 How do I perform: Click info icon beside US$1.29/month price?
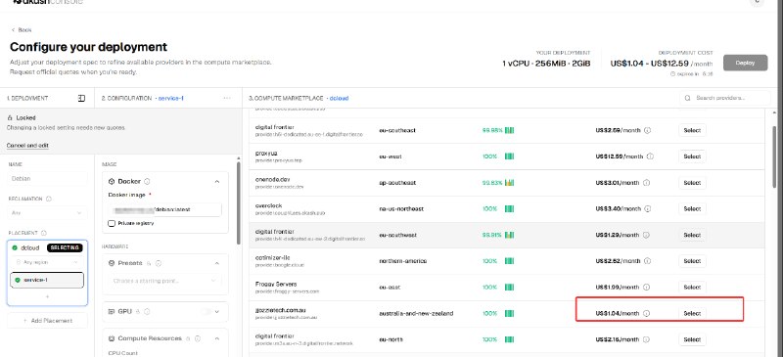tap(646, 235)
